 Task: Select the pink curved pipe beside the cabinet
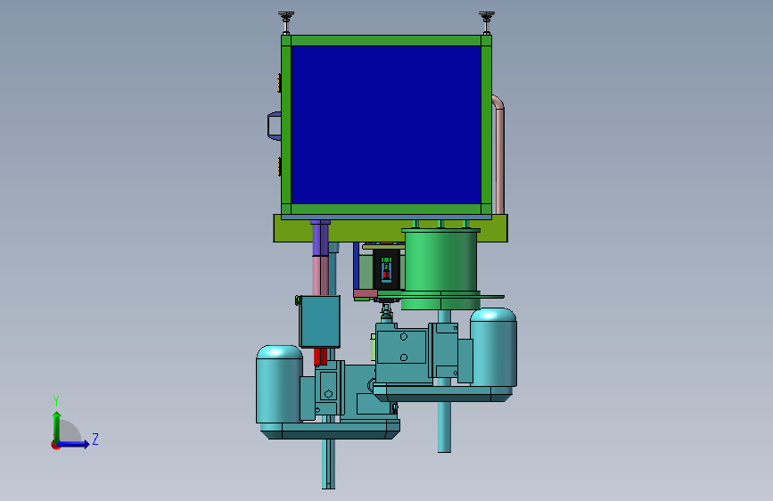pos(499,154)
